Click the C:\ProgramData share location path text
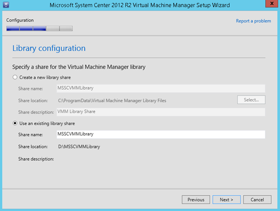The width and height of the screenshot is (280, 211). click(112, 100)
